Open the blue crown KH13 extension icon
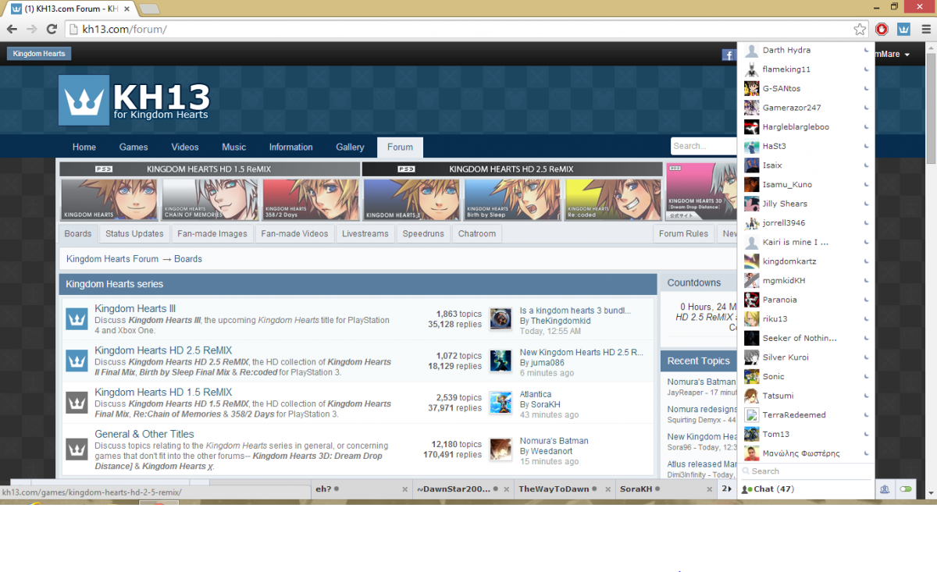The width and height of the screenshot is (937, 572). [x=903, y=29]
